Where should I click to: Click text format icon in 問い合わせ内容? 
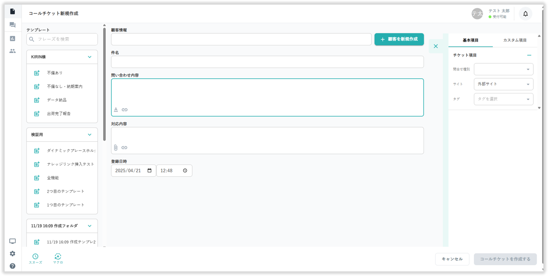tap(116, 110)
